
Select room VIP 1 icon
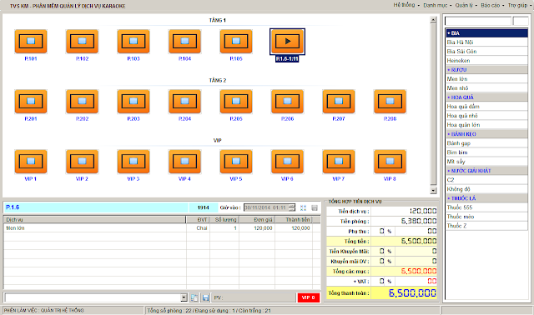(x=31, y=161)
